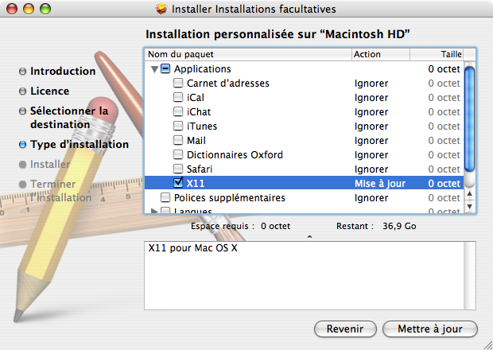Uncheck the X11 package checkbox
The image size is (493, 350).
click(x=178, y=184)
